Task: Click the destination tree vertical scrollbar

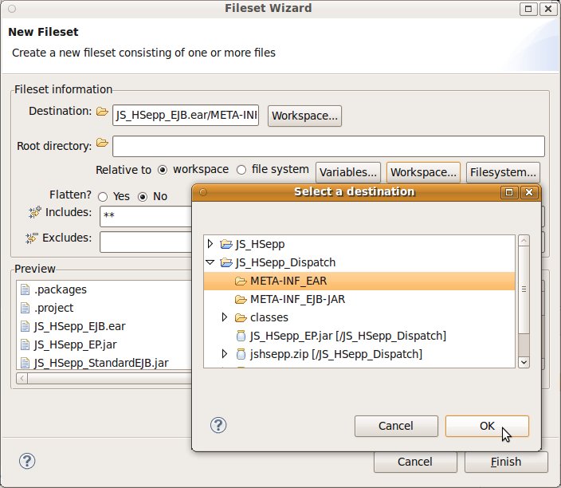Action: click(x=524, y=288)
